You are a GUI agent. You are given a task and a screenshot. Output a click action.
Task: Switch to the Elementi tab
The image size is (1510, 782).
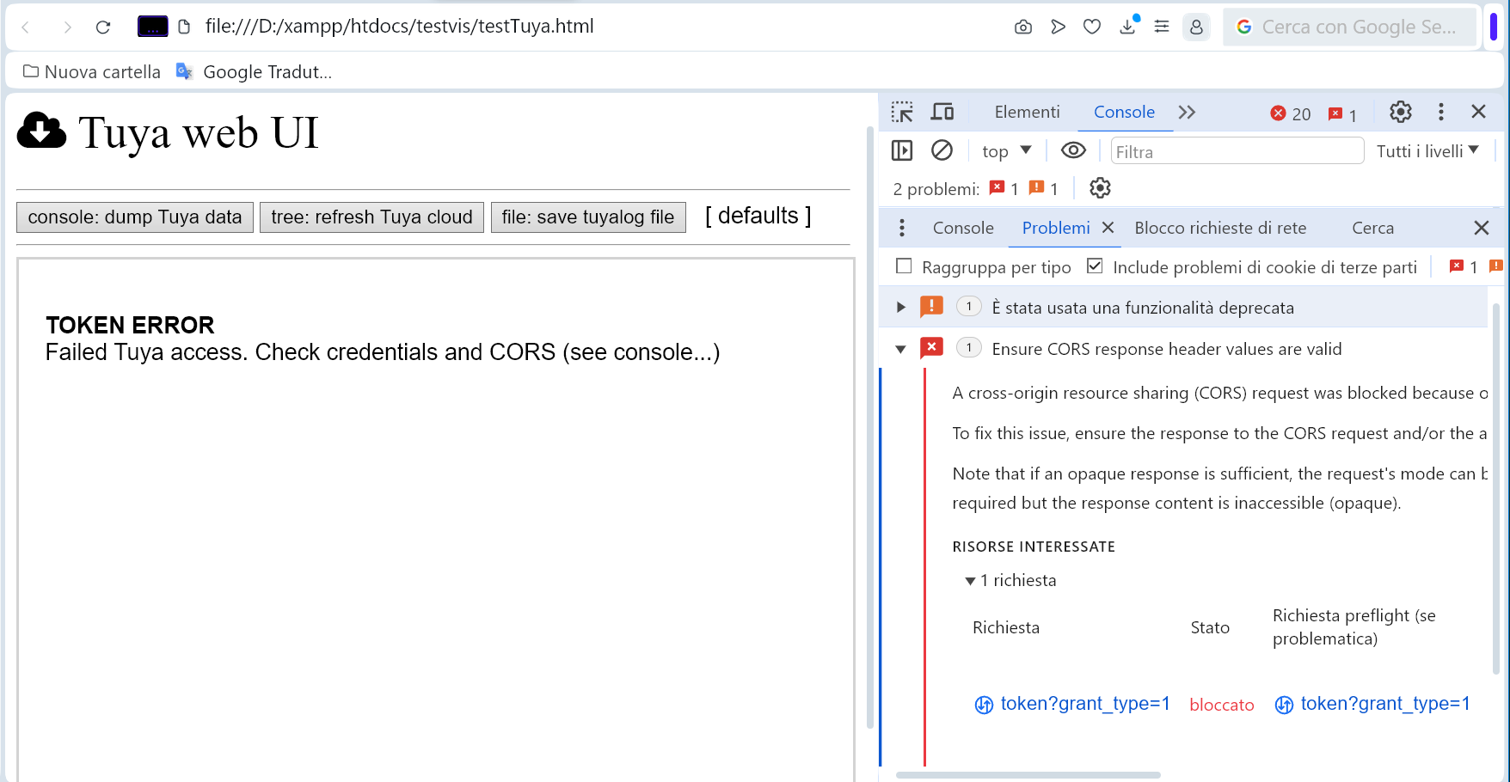click(x=1027, y=112)
